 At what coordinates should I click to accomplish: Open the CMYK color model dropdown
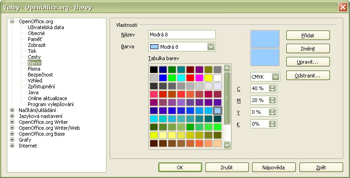(x=275, y=77)
